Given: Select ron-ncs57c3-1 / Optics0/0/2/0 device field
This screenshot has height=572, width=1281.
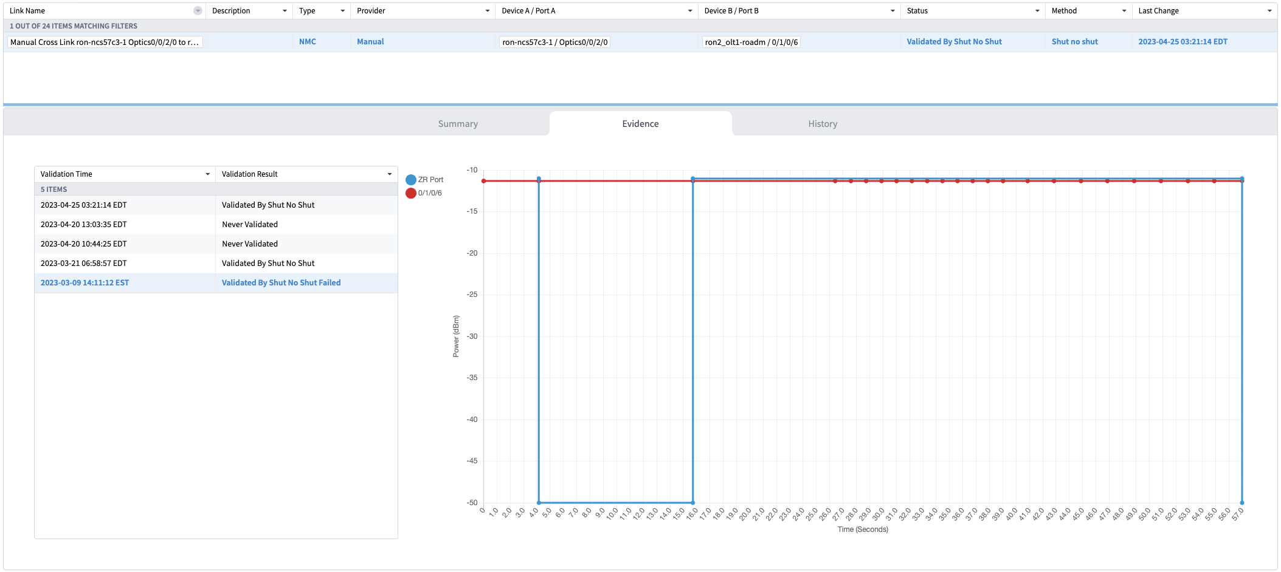Looking at the screenshot, I should (555, 42).
